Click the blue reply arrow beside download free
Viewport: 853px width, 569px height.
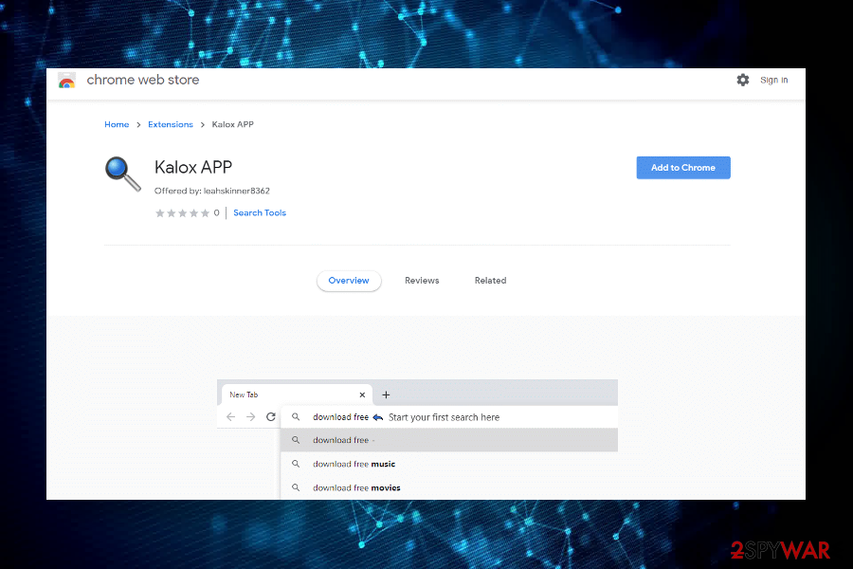point(378,417)
